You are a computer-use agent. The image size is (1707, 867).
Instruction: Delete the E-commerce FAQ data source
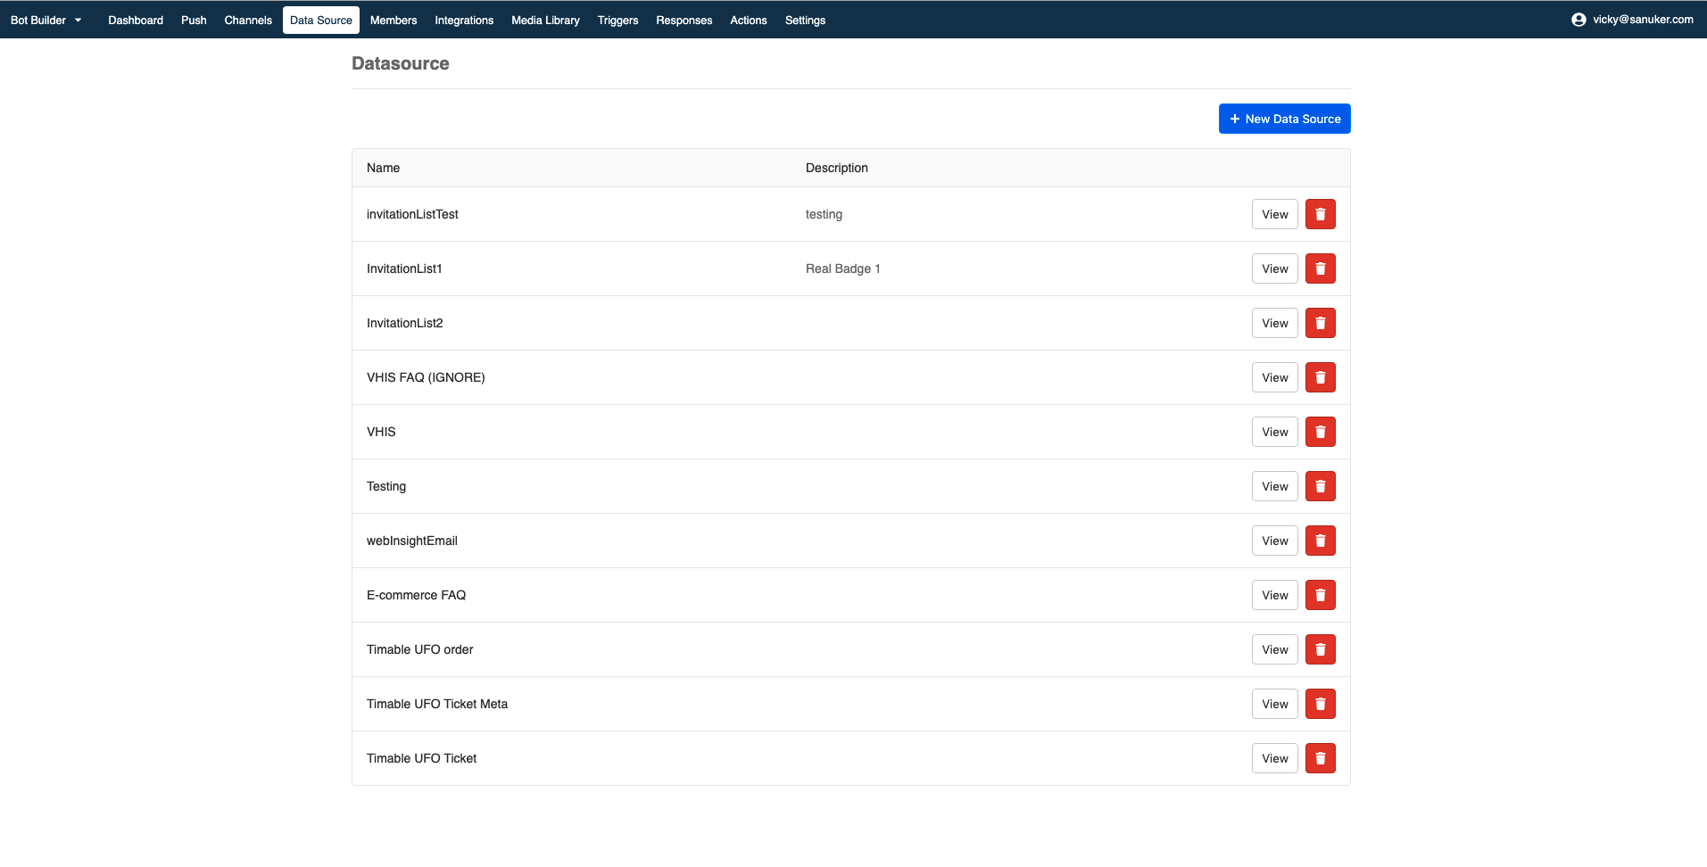point(1320,595)
